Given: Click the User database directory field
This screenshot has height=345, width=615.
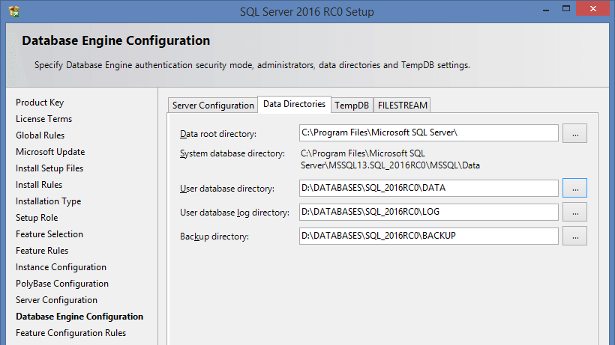Looking at the screenshot, I should (x=429, y=188).
